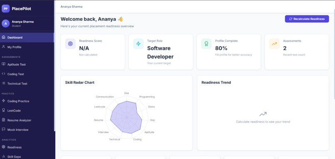Image resolution: width=335 pixels, height=159 pixels.
Task: Click the trend arrow icon in Readiness Trend
Action: pyautogui.click(x=263, y=114)
